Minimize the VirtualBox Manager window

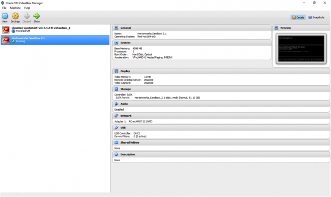[304, 3]
